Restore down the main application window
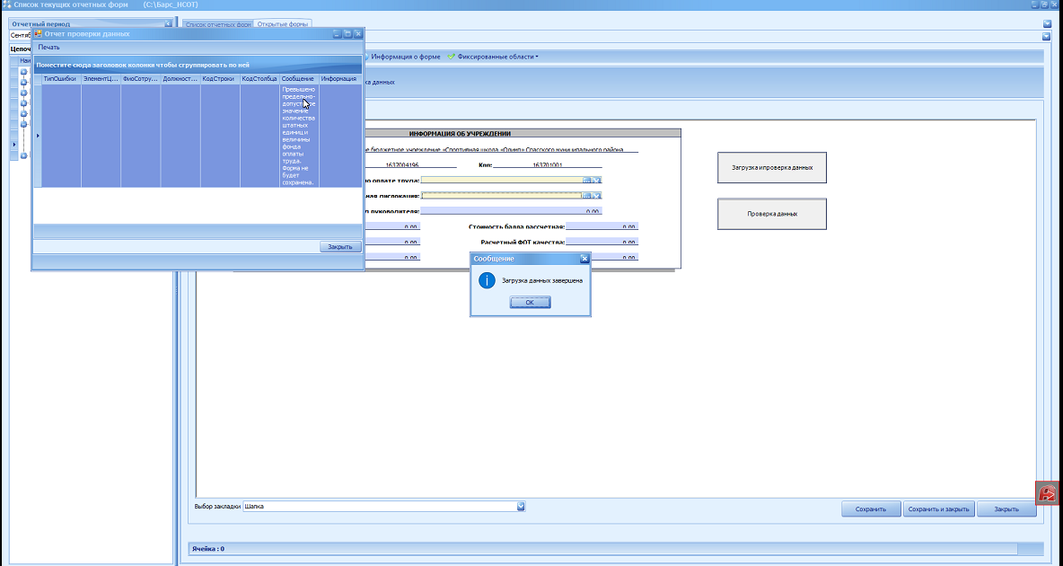1063x566 pixels. (x=1045, y=4)
